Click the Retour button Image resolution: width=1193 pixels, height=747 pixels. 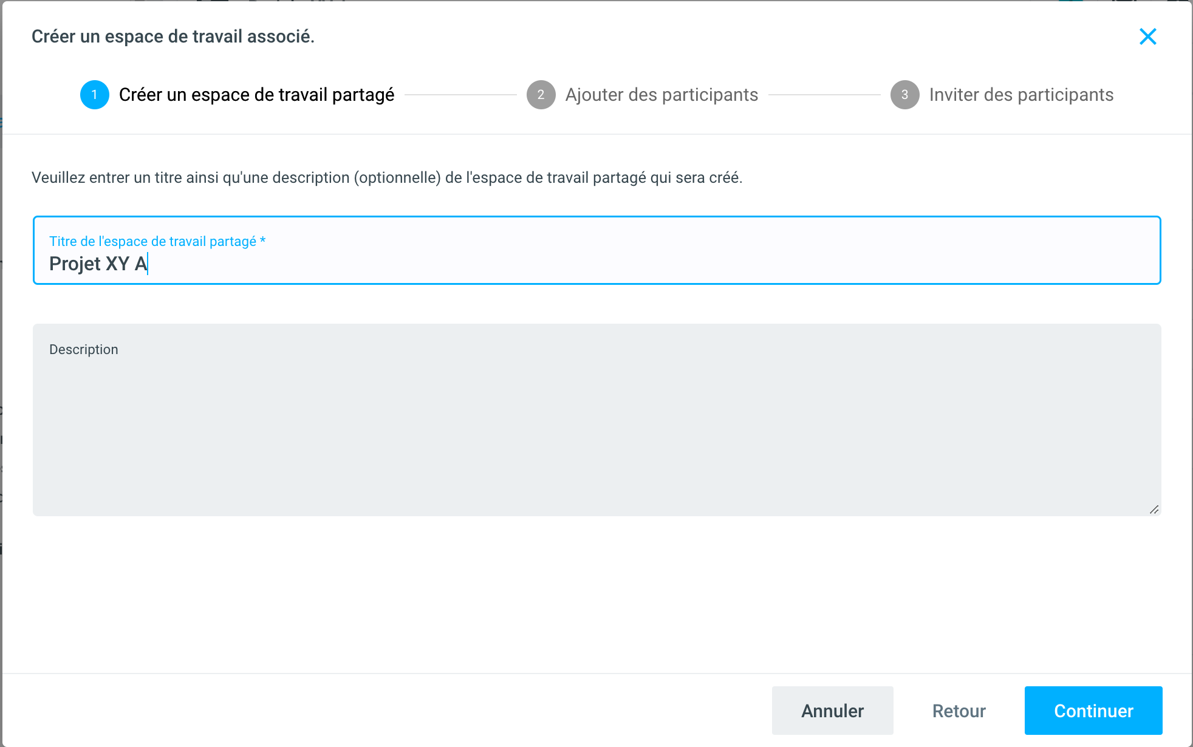[x=959, y=711]
